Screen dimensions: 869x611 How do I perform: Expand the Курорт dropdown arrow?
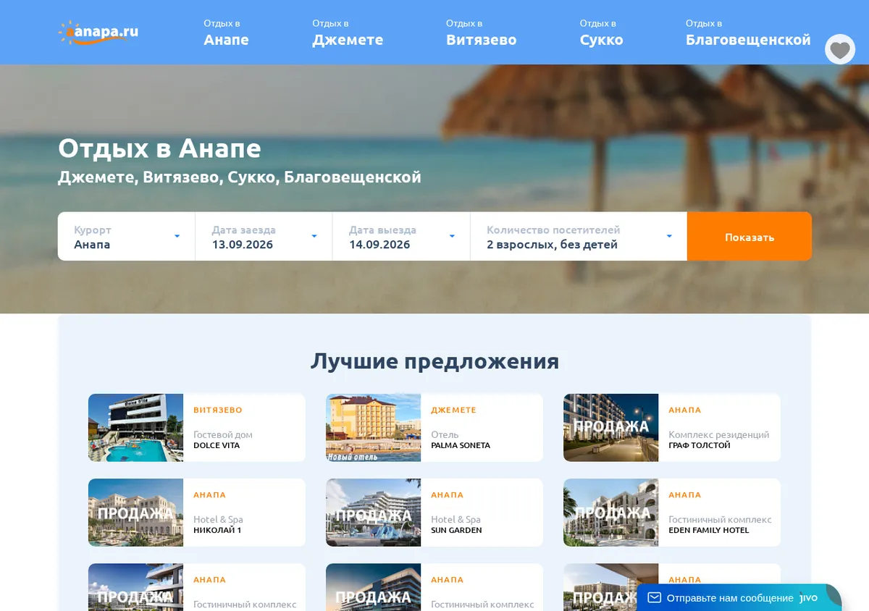177,236
